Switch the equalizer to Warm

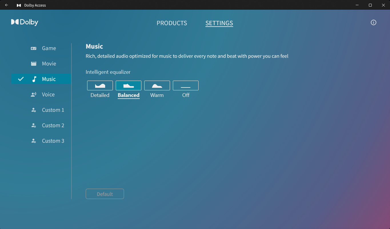(x=157, y=85)
